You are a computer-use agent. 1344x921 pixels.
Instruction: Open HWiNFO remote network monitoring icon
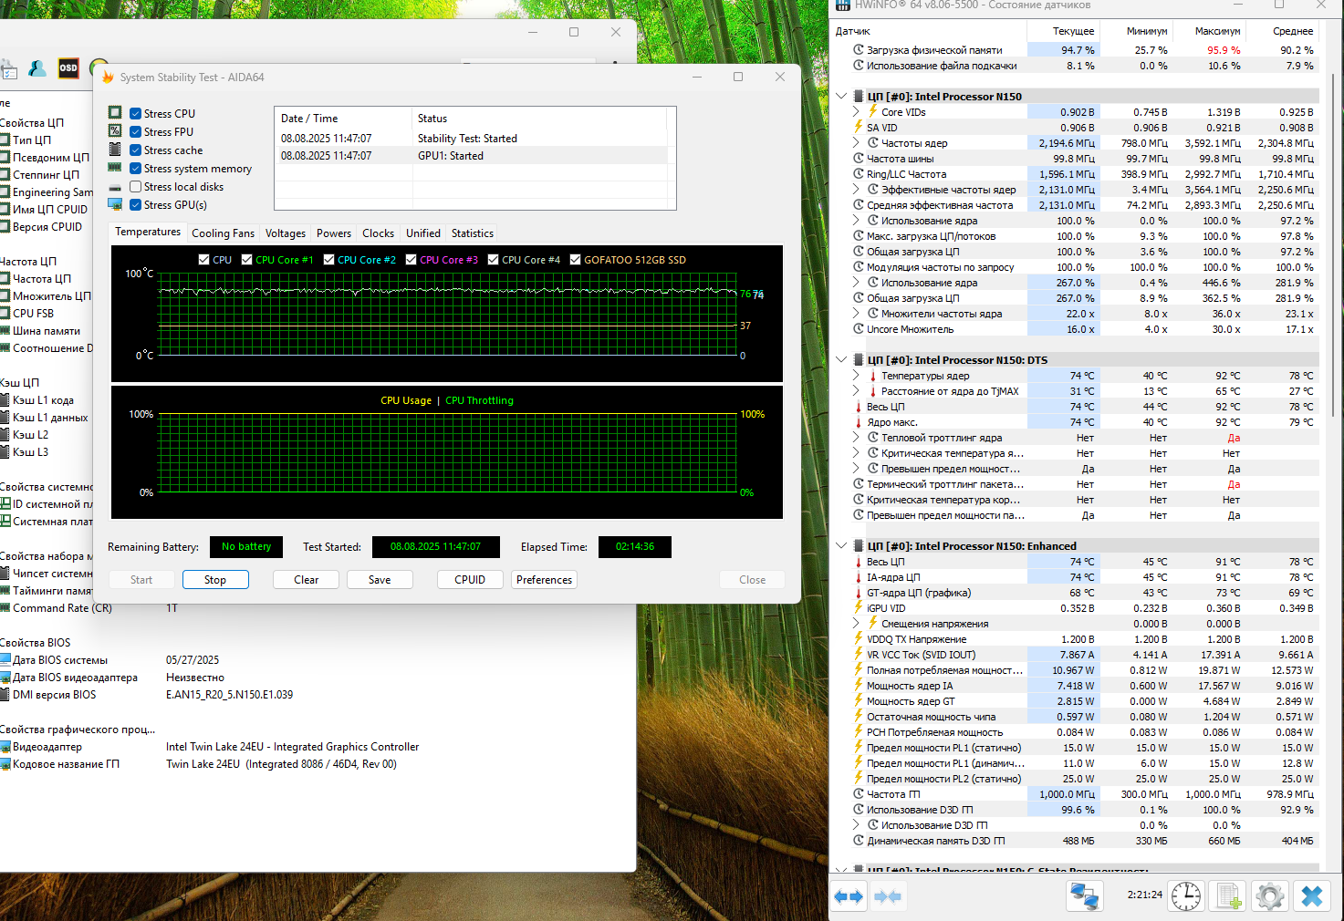pos(1084,896)
